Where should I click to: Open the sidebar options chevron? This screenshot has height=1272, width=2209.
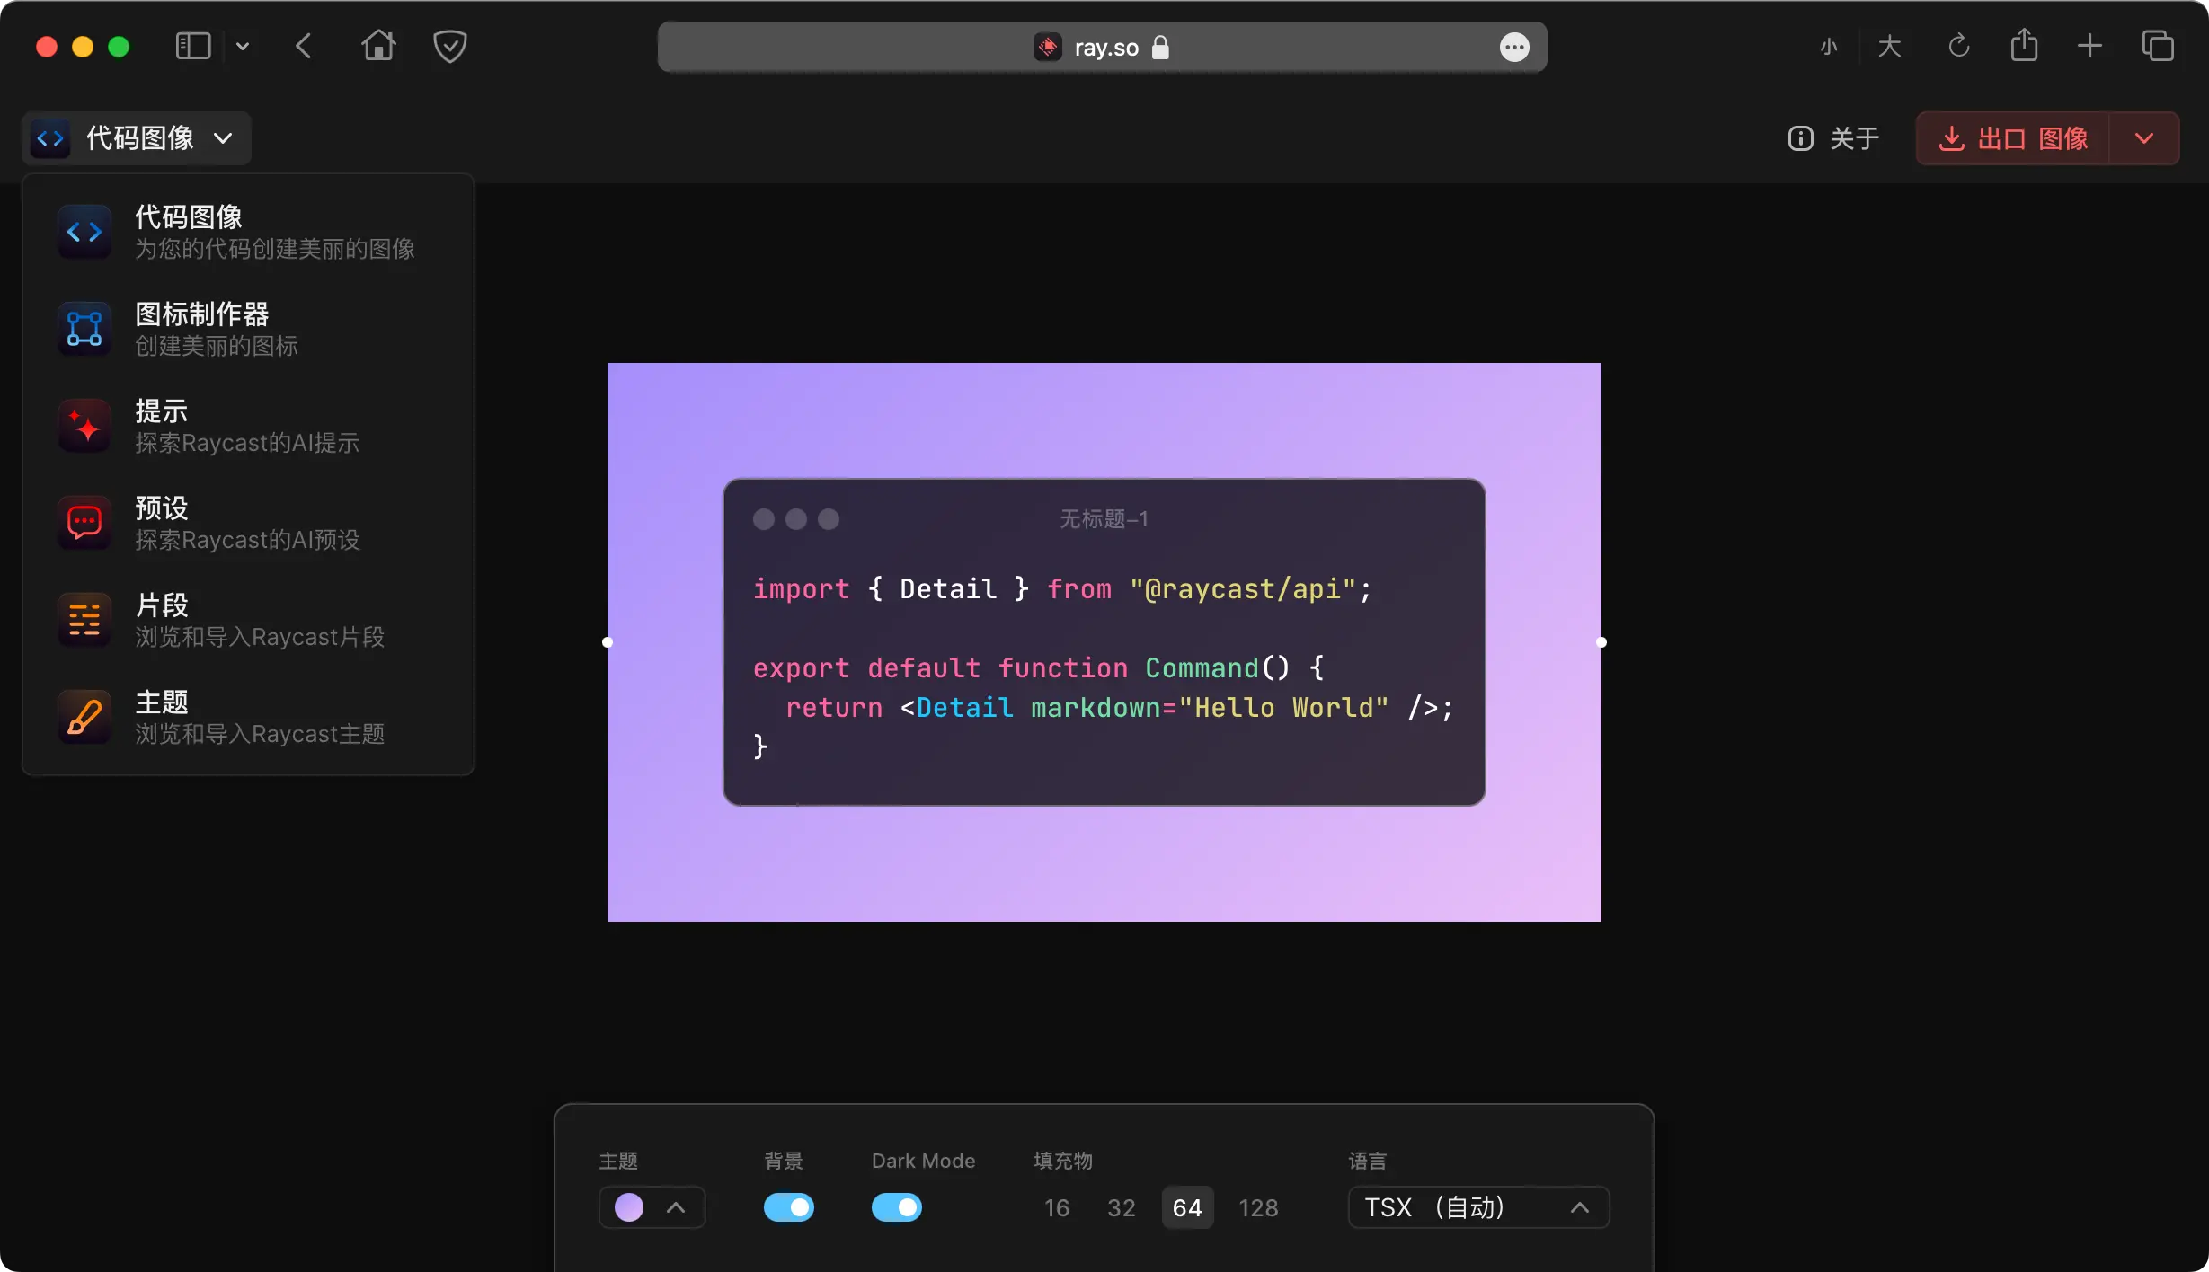(243, 46)
